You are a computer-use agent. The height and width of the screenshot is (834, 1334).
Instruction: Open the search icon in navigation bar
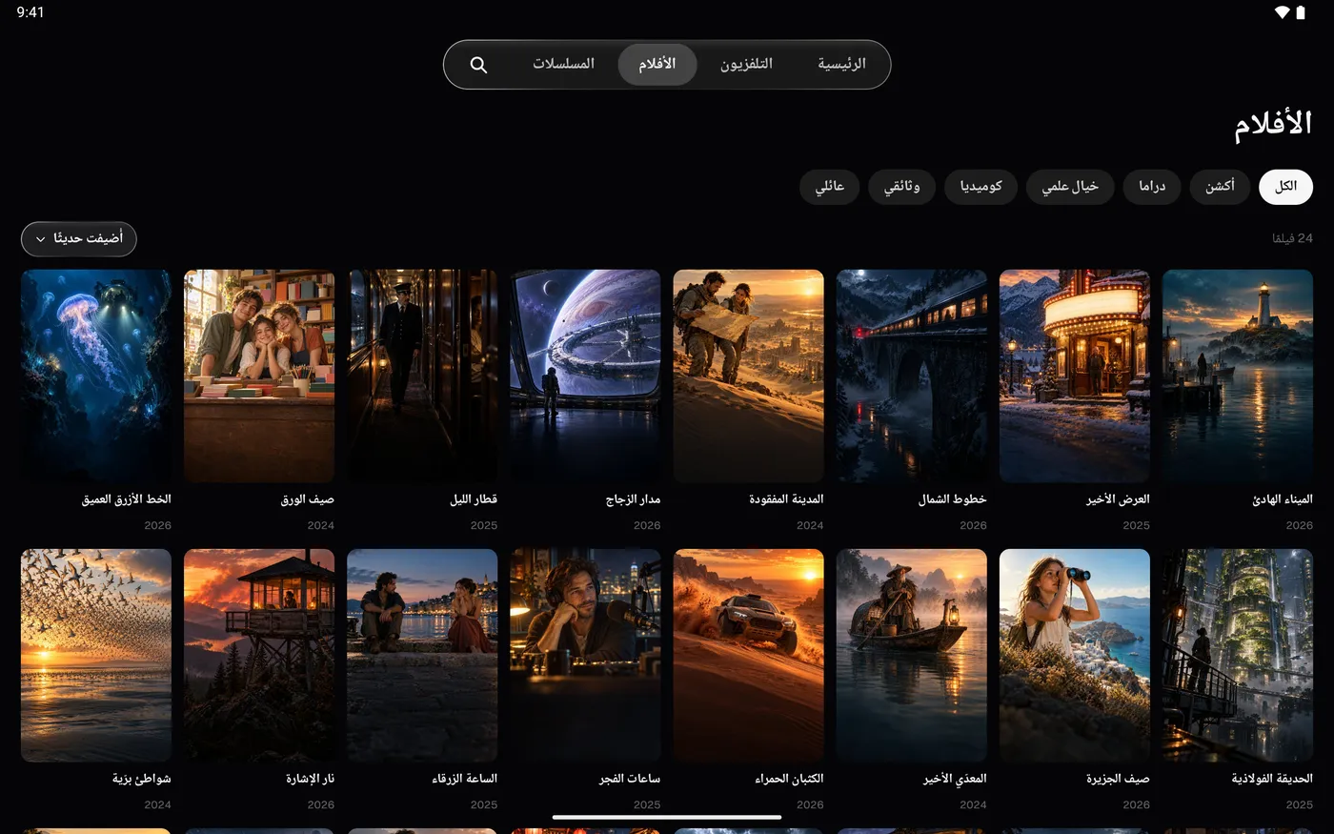pos(478,65)
